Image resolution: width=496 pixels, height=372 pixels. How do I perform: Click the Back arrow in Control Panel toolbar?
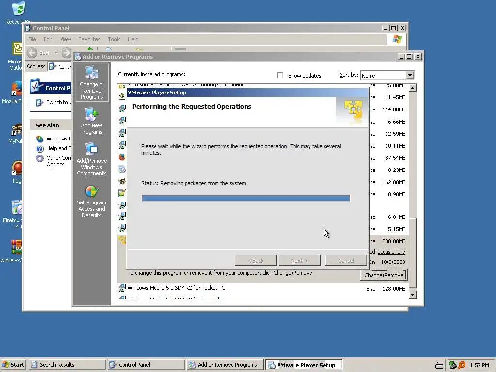(x=32, y=52)
